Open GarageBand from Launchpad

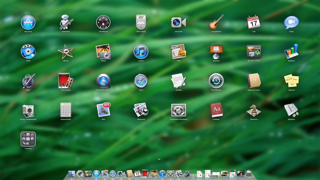(x=216, y=22)
